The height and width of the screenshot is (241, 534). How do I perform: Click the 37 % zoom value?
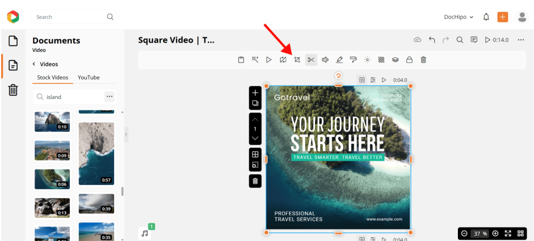click(x=480, y=234)
